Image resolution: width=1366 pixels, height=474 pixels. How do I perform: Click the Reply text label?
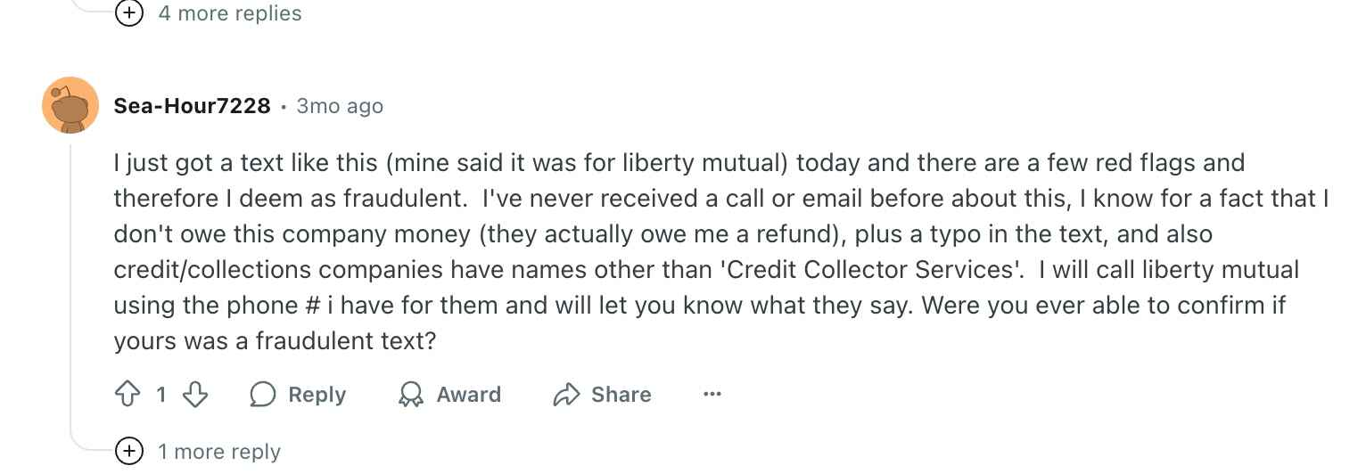pyautogui.click(x=317, y=395)
